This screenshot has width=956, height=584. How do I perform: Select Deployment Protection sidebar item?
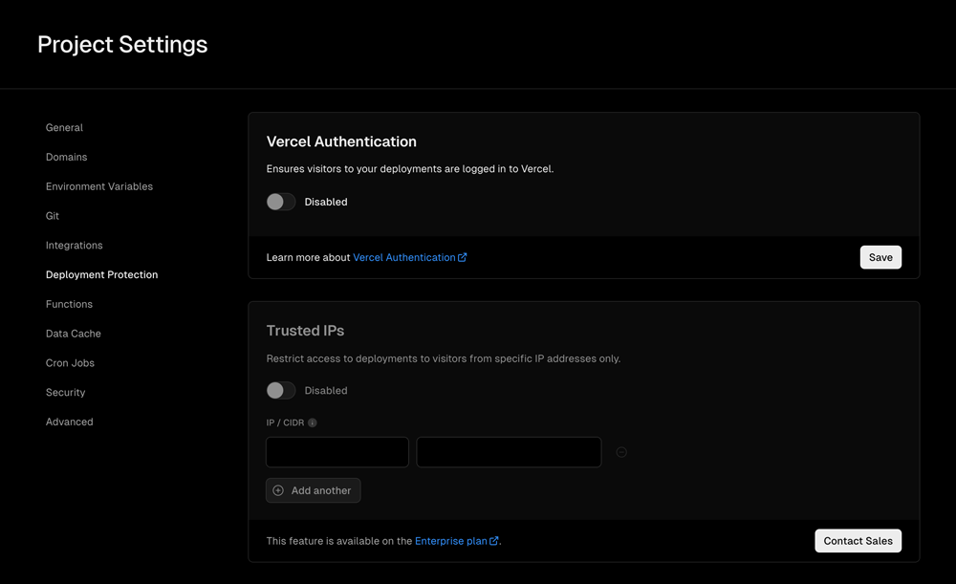point(102,275)
